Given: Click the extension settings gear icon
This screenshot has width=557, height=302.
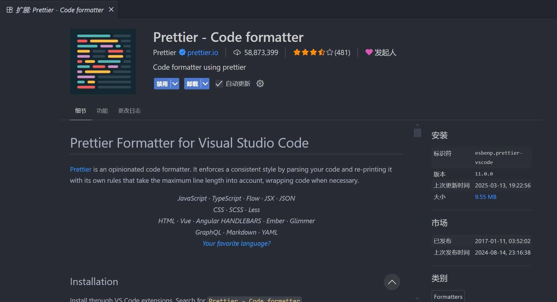Looking at the screenshot, I should 260,84.
